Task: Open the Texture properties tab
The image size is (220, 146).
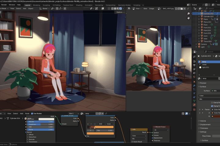Action: point(194,110)
